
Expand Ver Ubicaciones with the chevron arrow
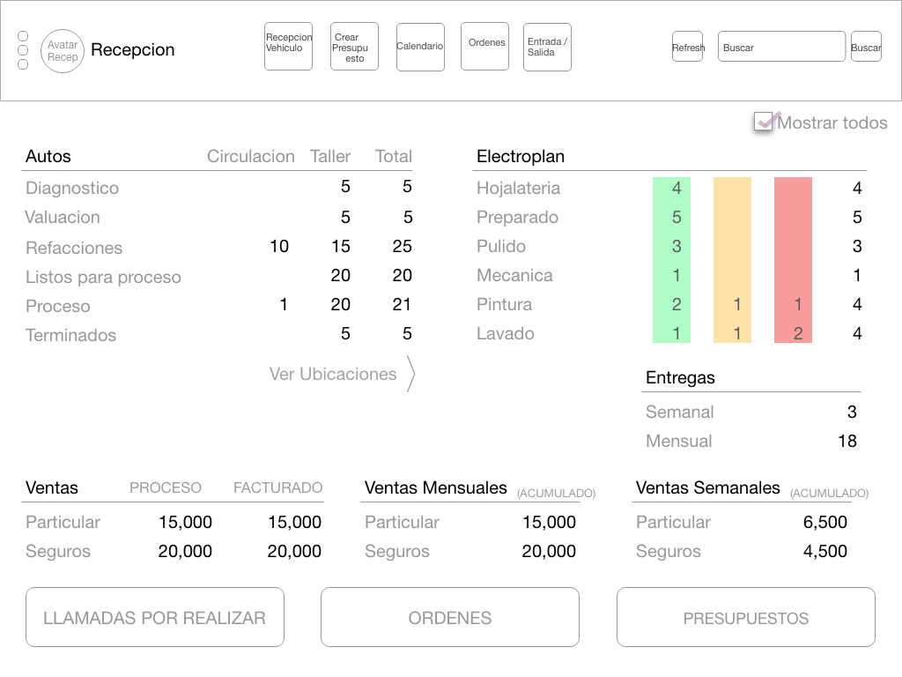pos(410,374)
